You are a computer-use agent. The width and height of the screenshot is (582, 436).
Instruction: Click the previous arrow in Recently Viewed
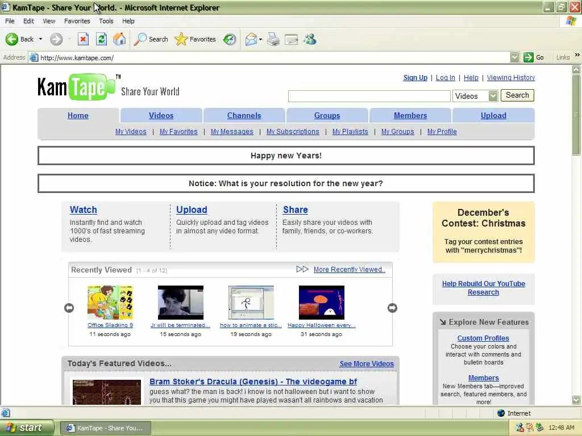tap(69, 308)
